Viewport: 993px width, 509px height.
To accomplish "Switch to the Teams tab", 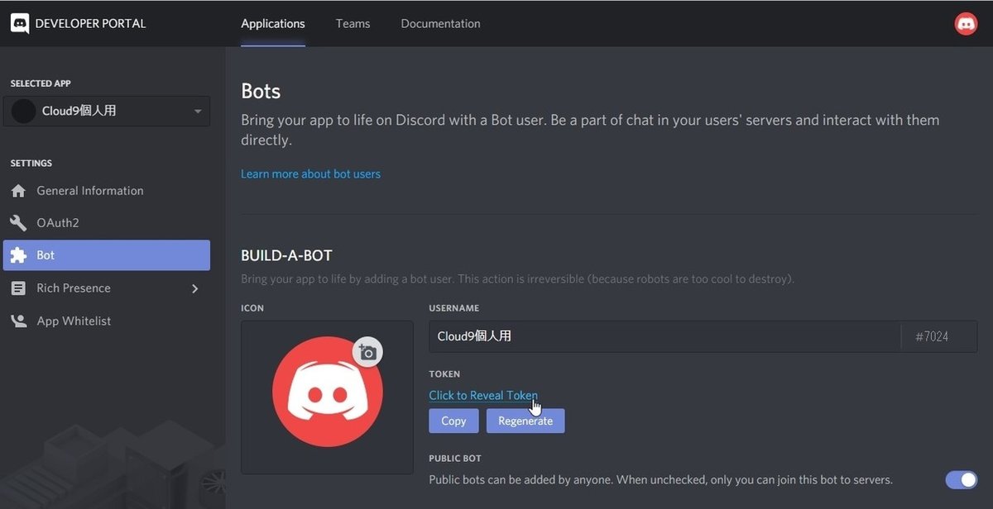I will pyautogui.click(x=353, y=23).
